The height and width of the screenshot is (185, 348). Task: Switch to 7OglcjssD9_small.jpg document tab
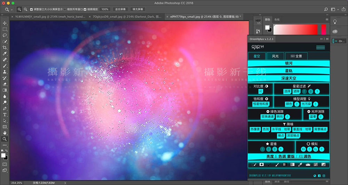[x=126, y=17]
